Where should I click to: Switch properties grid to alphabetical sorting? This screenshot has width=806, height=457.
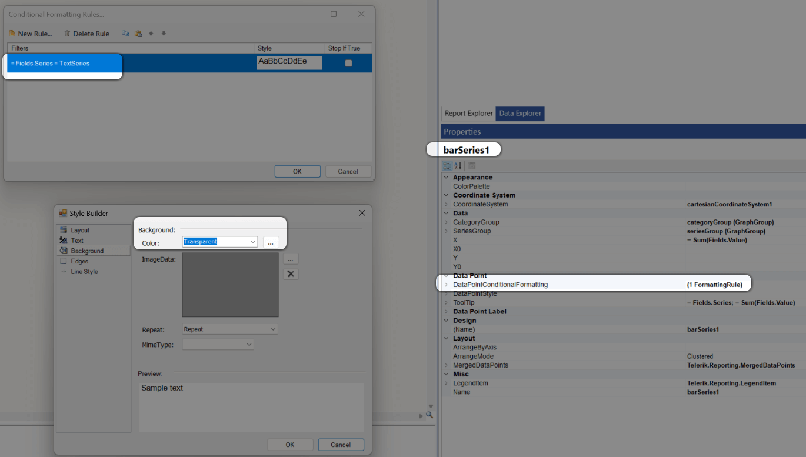457,165
